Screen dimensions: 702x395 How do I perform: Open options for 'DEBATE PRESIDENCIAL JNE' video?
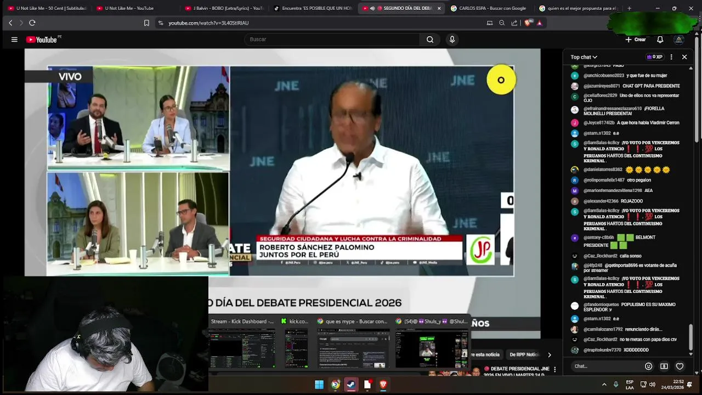[554, 369]
